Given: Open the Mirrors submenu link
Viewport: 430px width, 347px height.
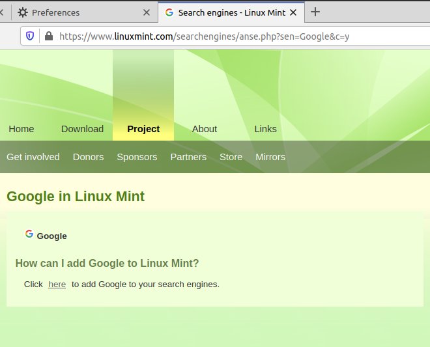Looking at the screenshot, I should click(x=270, y=157).
